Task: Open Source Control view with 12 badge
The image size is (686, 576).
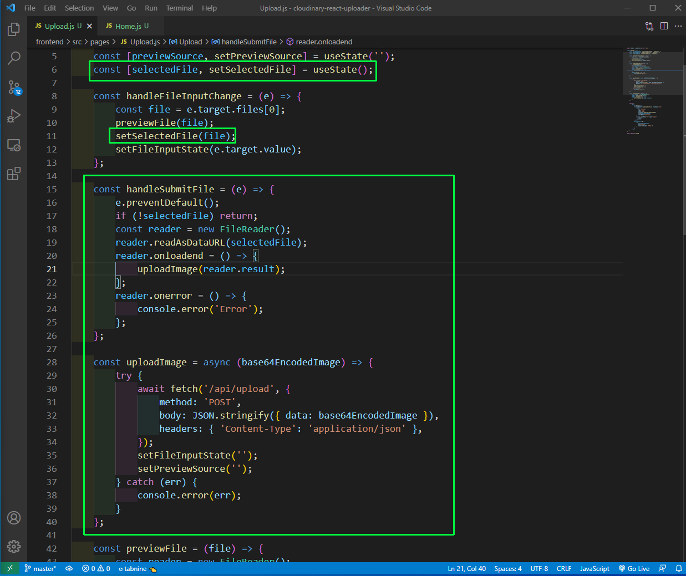Action: 14,87
